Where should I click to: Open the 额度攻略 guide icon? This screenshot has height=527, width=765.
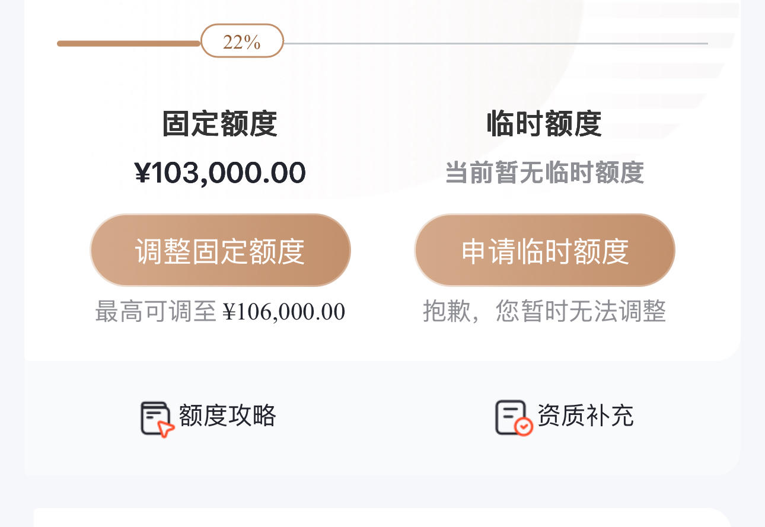click(158, 419)
